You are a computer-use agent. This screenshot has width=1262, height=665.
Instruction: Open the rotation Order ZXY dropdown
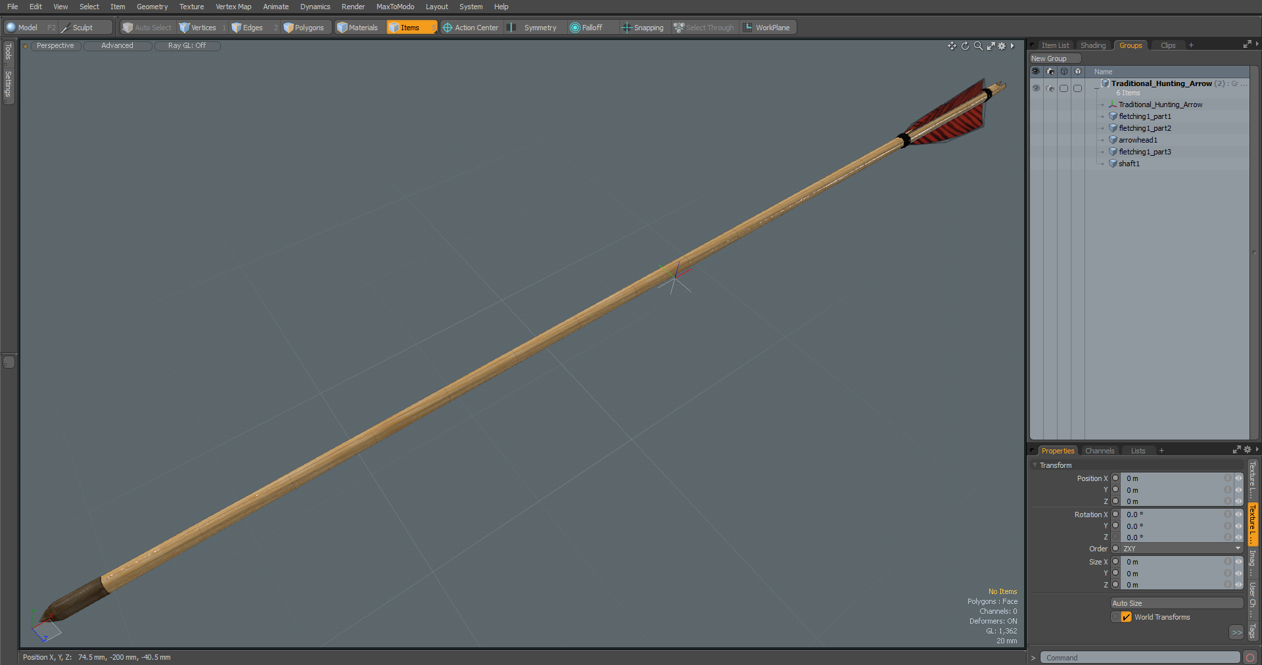click(1181, 549)
